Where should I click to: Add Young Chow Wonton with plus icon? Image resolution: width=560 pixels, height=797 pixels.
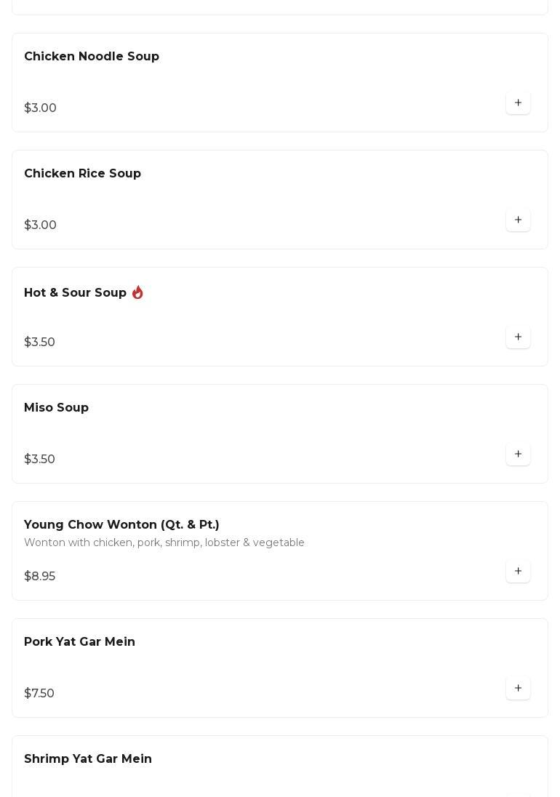click(x=518, y=571)
